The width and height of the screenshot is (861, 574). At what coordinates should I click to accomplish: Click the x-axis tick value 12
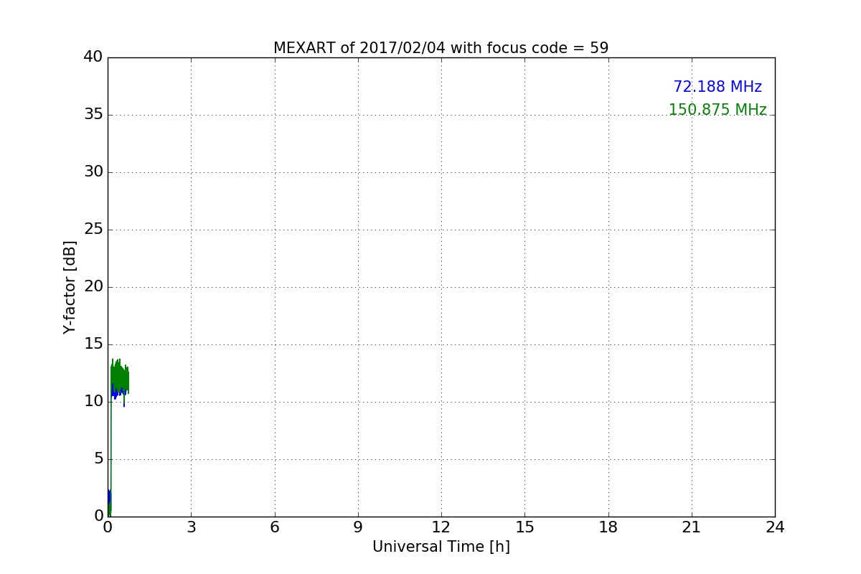point(441,527)
